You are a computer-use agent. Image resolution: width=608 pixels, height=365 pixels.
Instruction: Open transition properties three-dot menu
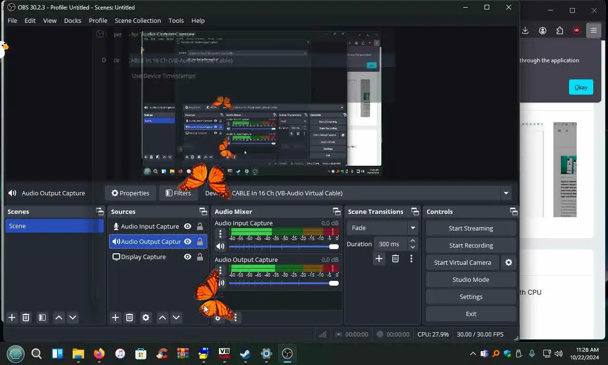pyautogui.click(x=411, y=259)
